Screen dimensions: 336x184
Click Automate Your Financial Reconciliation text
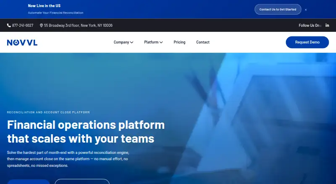tap(55, 13)
